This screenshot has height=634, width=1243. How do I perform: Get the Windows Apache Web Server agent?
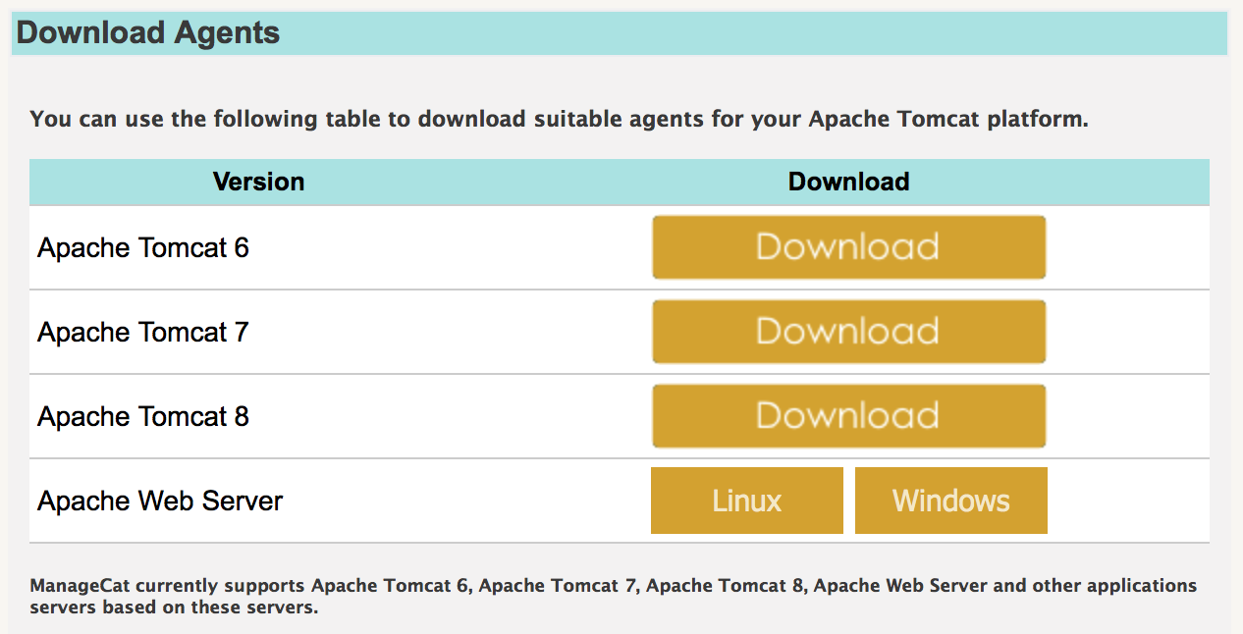(x=950, y=501)
